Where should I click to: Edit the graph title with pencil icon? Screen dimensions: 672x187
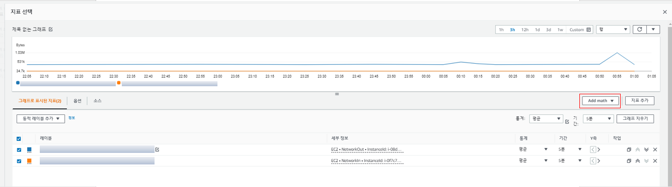click(51, 30)
